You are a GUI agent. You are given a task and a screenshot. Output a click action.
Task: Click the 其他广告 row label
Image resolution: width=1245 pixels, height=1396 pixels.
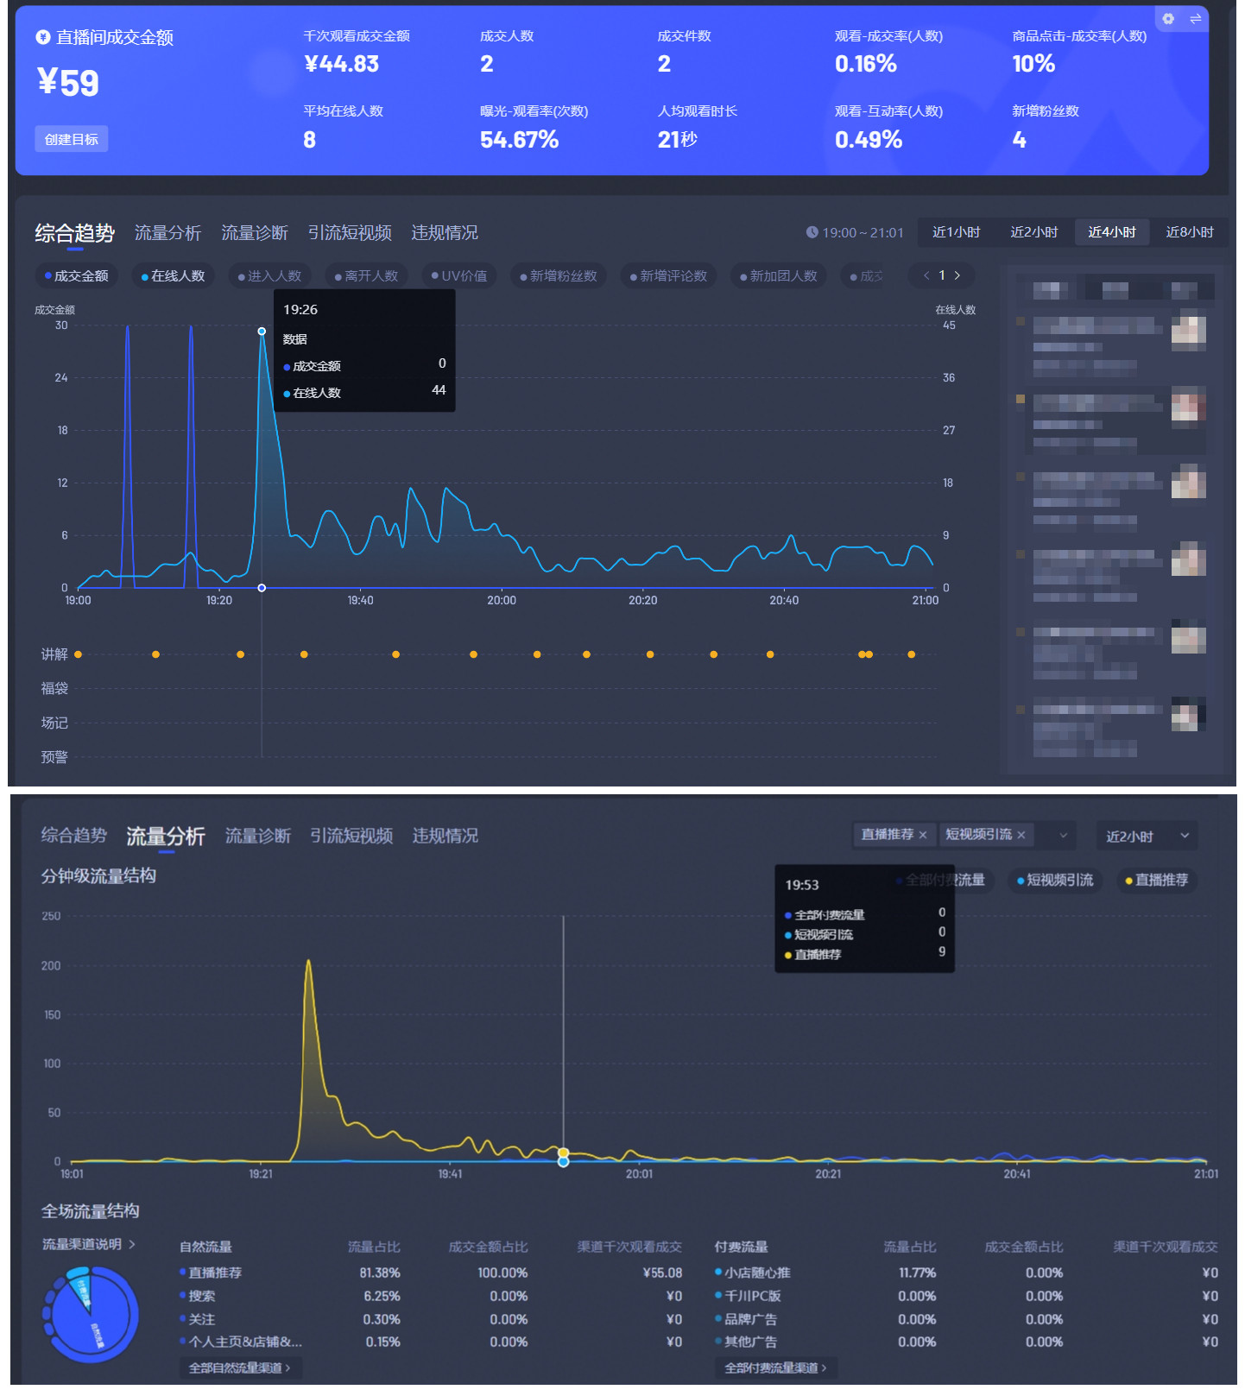click(750, 1342)
